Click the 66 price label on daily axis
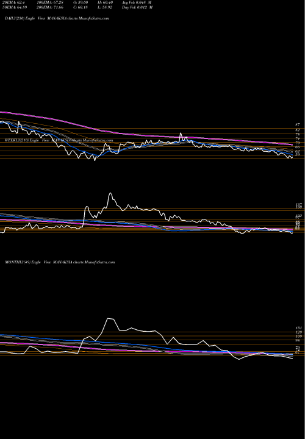 tap(298, 147)
